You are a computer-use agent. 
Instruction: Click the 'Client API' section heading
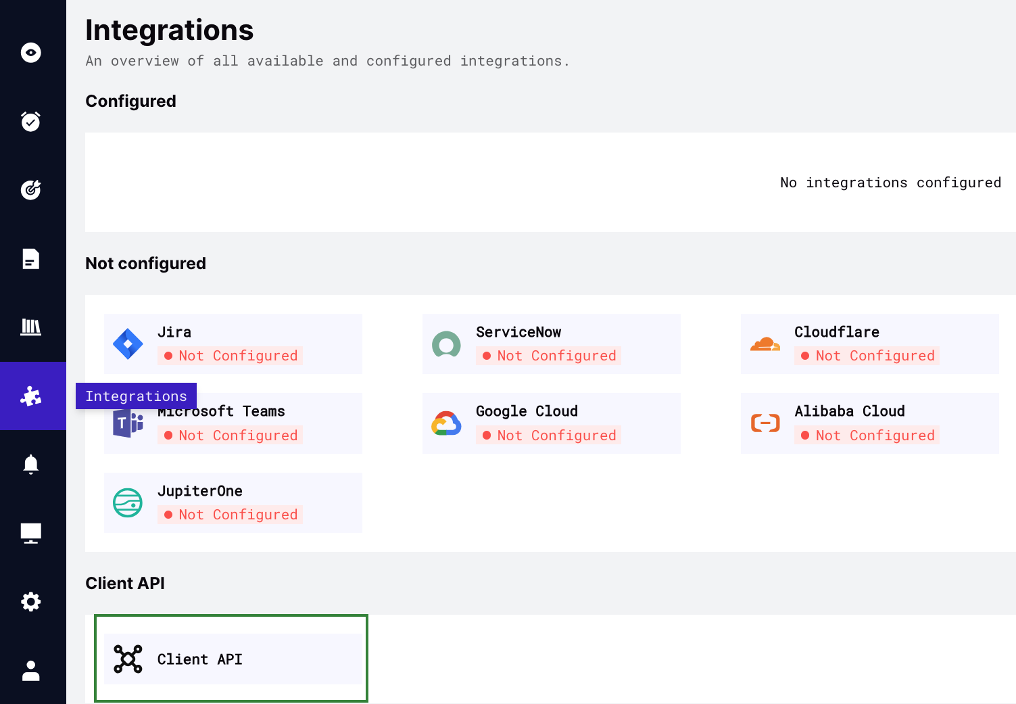tap(125, 584)
